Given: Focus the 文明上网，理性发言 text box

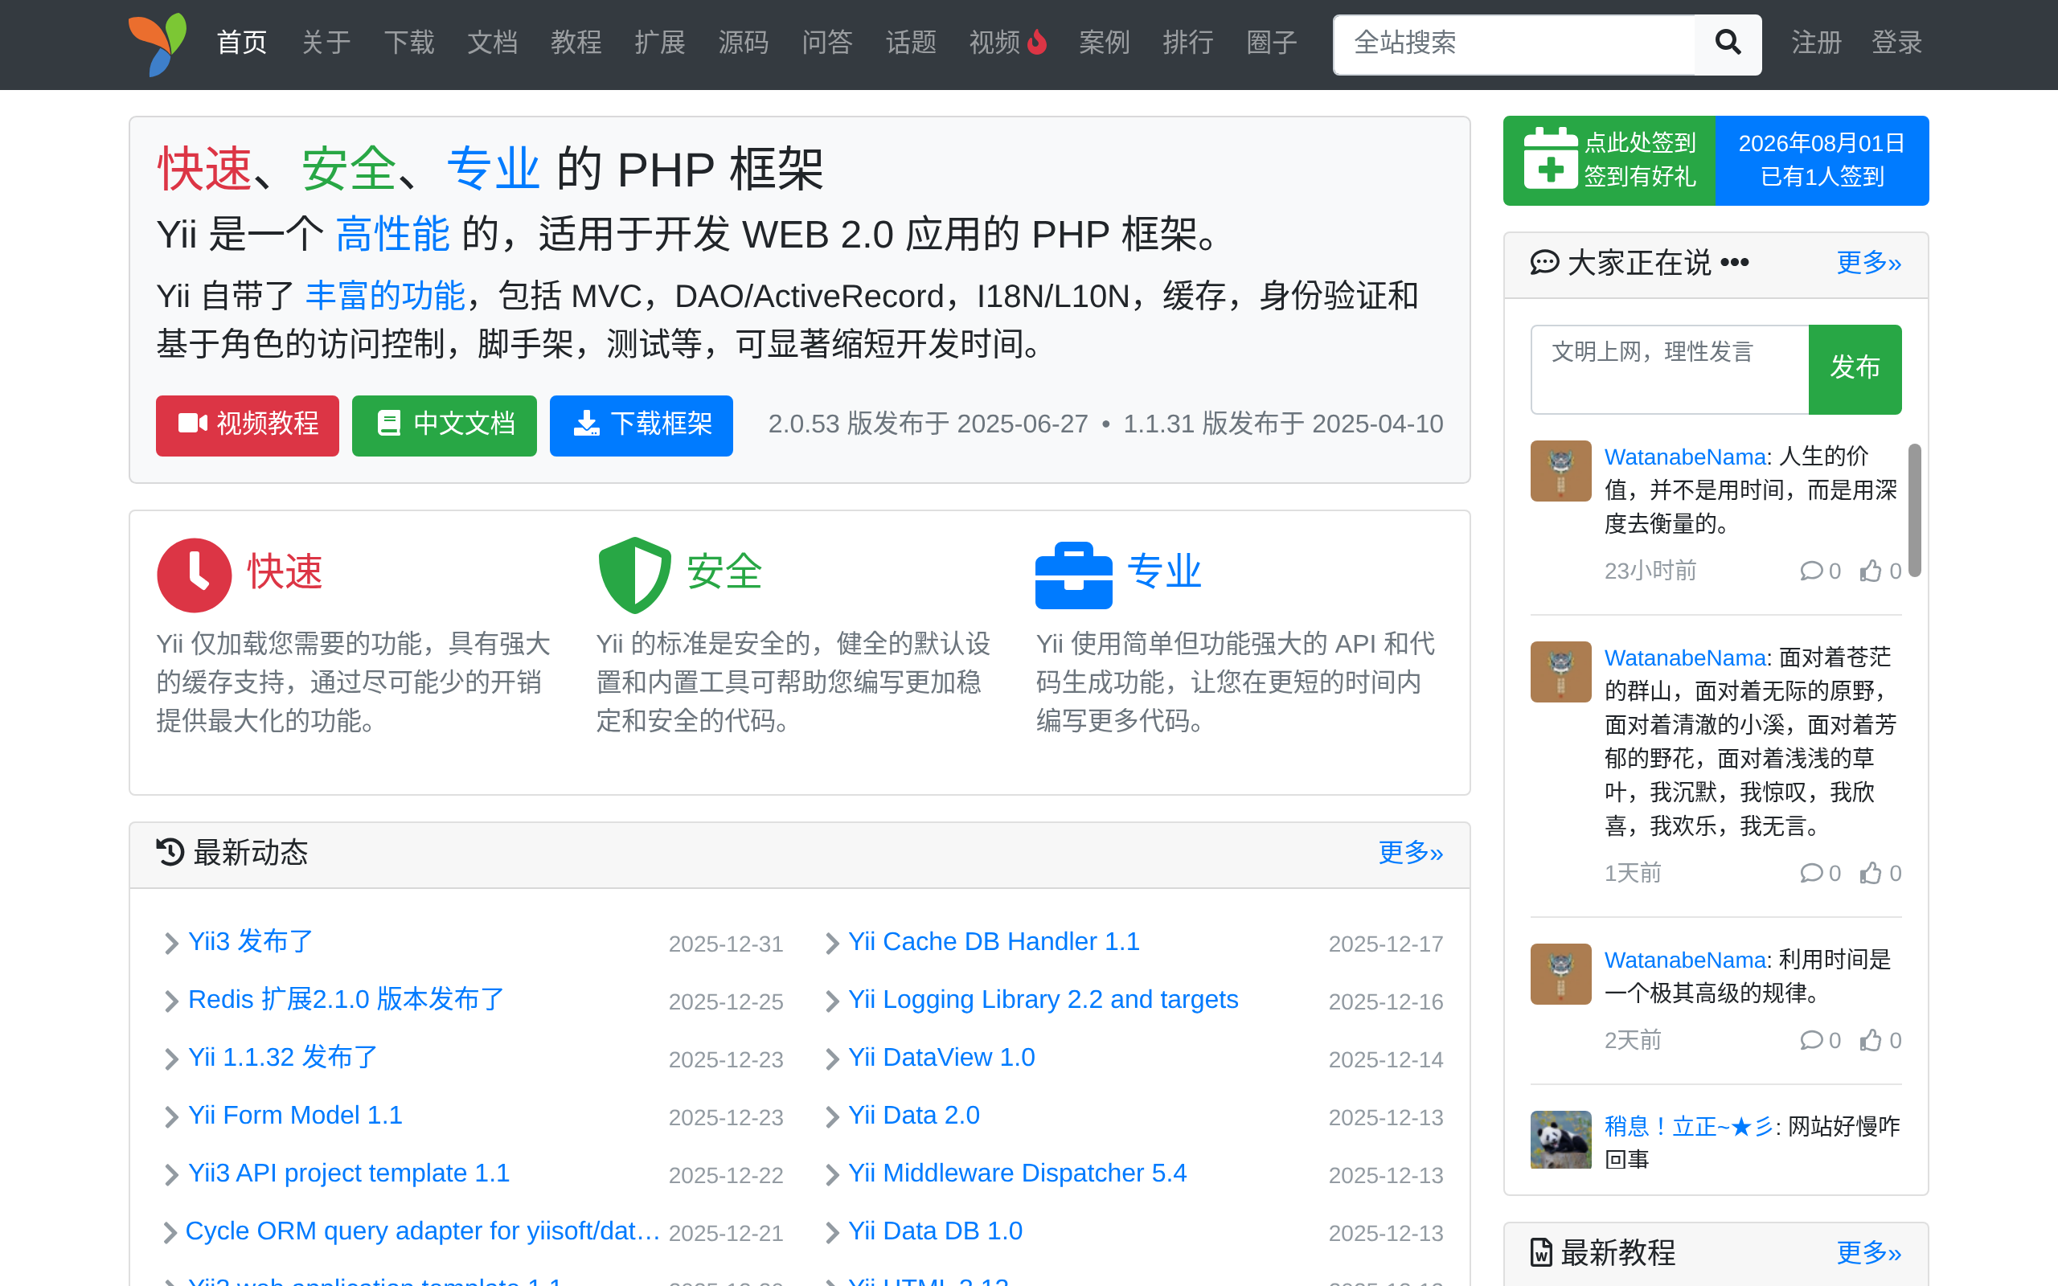Looking at the screenshot, I should [x=1670, y=369].
